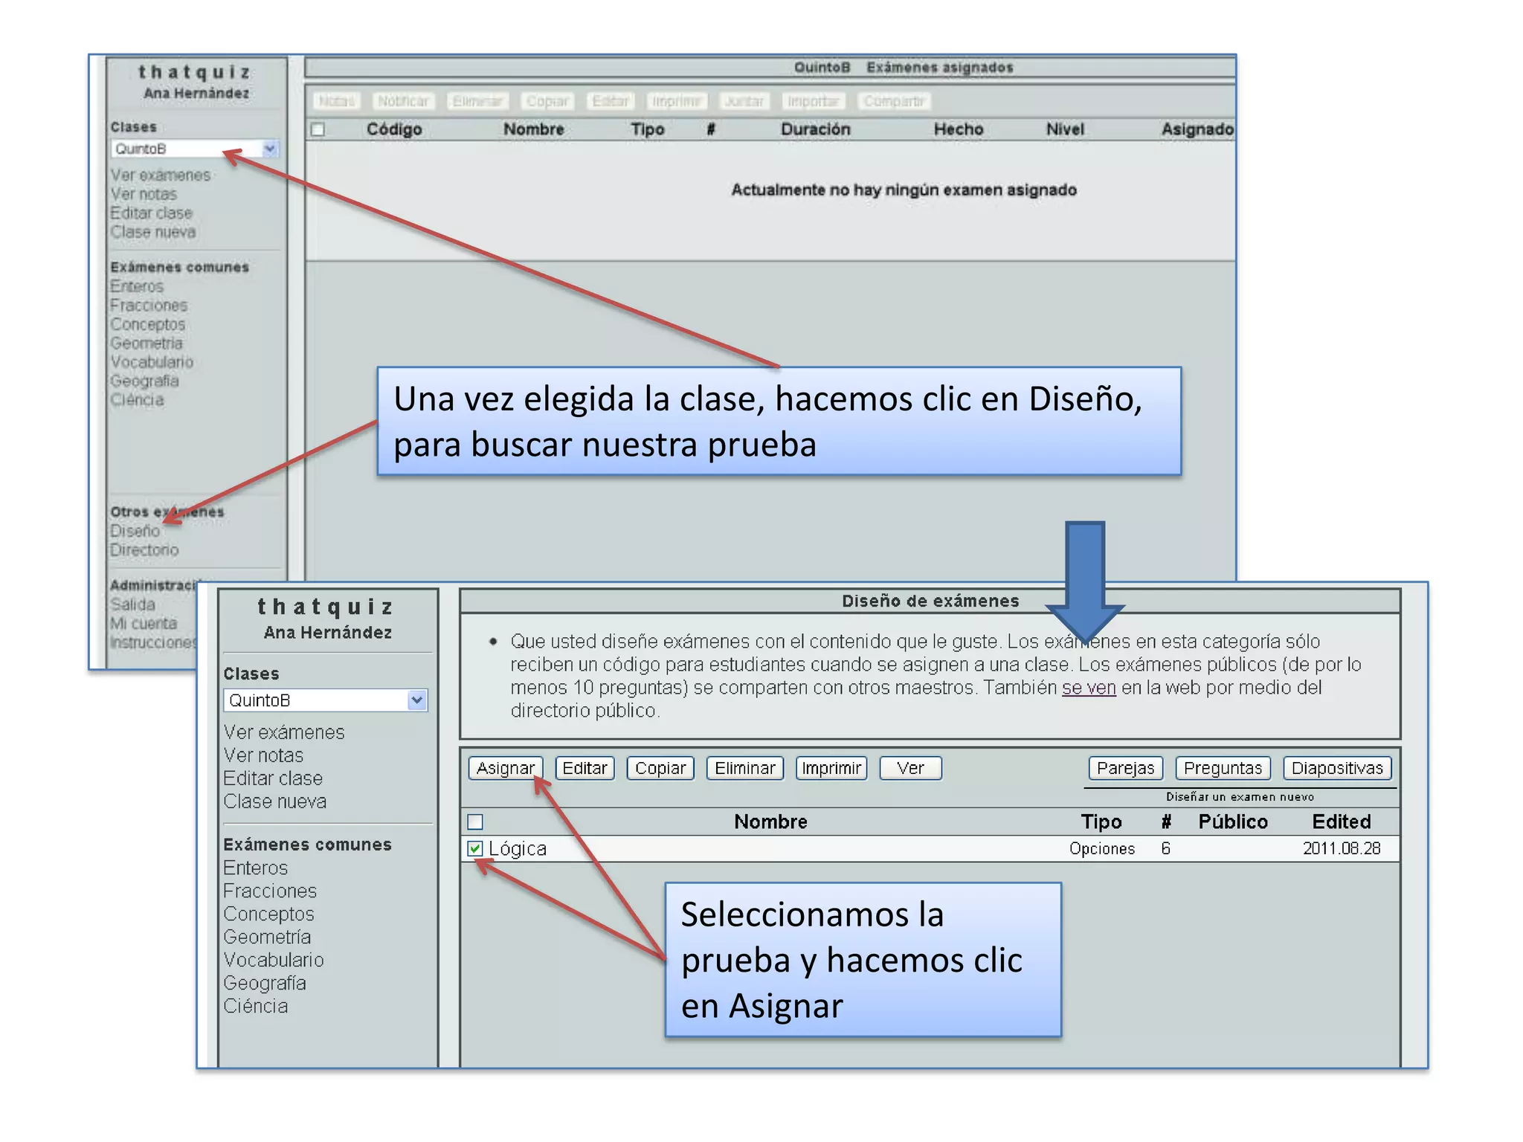Select Conceptos in the upper window sidebar
Screen dimensions: 1523x1142
click(148, 325)
